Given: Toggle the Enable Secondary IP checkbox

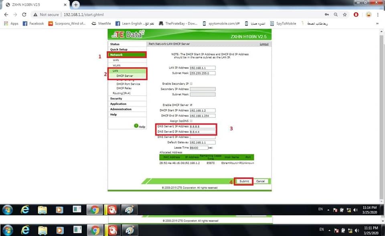Looking at the screenshot, I should click(x=191, y=84).
